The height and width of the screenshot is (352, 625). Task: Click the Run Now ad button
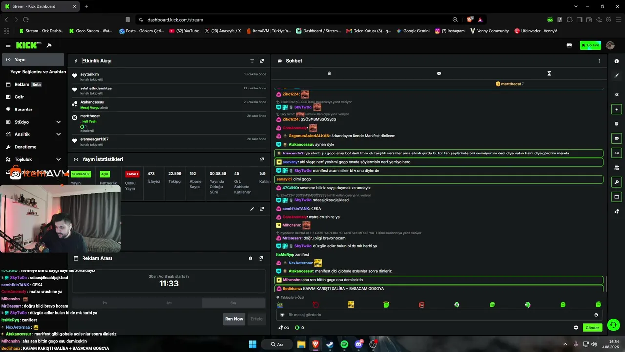[234, 319]
